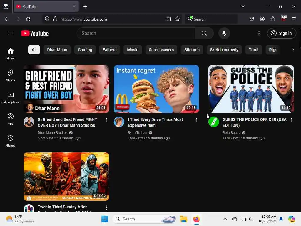Open picture-in-picture icon in address bar
The width and height of the screenshot is (301, 226).
(169, 19)
